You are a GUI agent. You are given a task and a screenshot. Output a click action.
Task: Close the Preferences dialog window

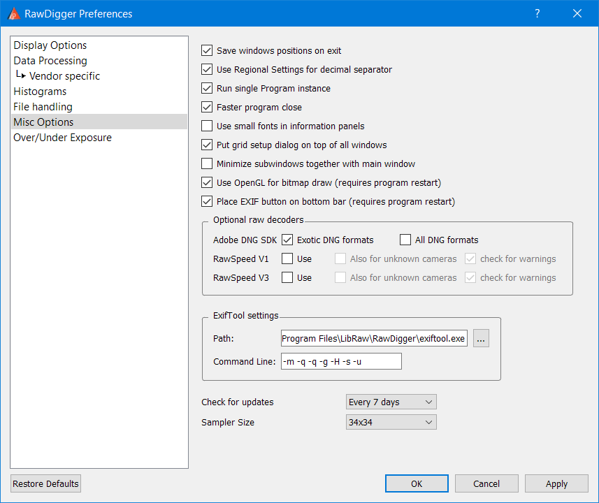[577, 13]
